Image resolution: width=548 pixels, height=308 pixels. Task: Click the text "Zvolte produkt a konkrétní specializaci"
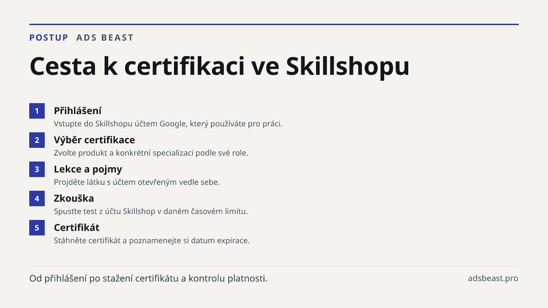[x=124, y=153]
